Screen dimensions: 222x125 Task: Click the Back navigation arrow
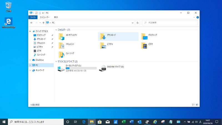[31, 23]
